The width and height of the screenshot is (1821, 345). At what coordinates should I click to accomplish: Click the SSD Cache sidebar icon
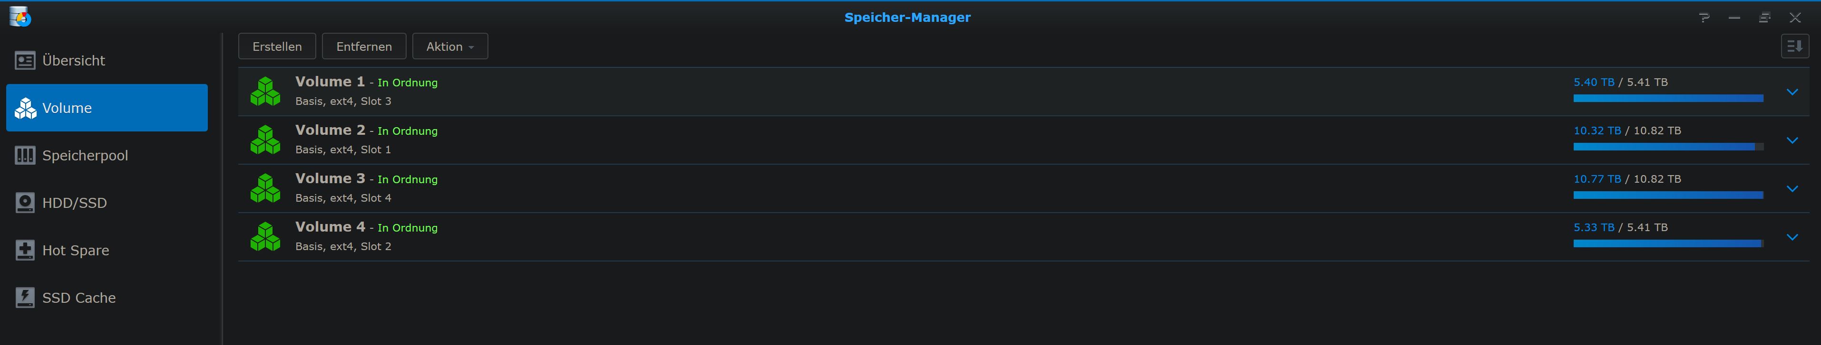pyautogui.click(x=25, y=298)
